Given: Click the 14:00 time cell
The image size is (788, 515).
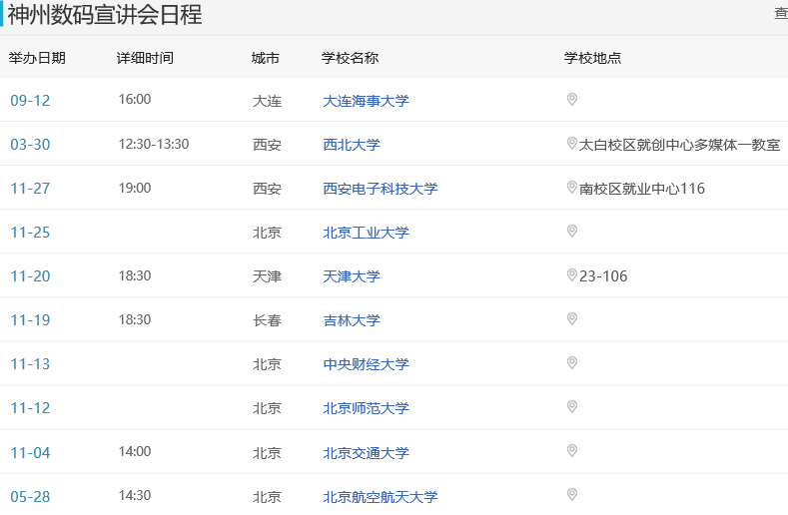Looking at the screenshot, I should [x=135, y=451].
